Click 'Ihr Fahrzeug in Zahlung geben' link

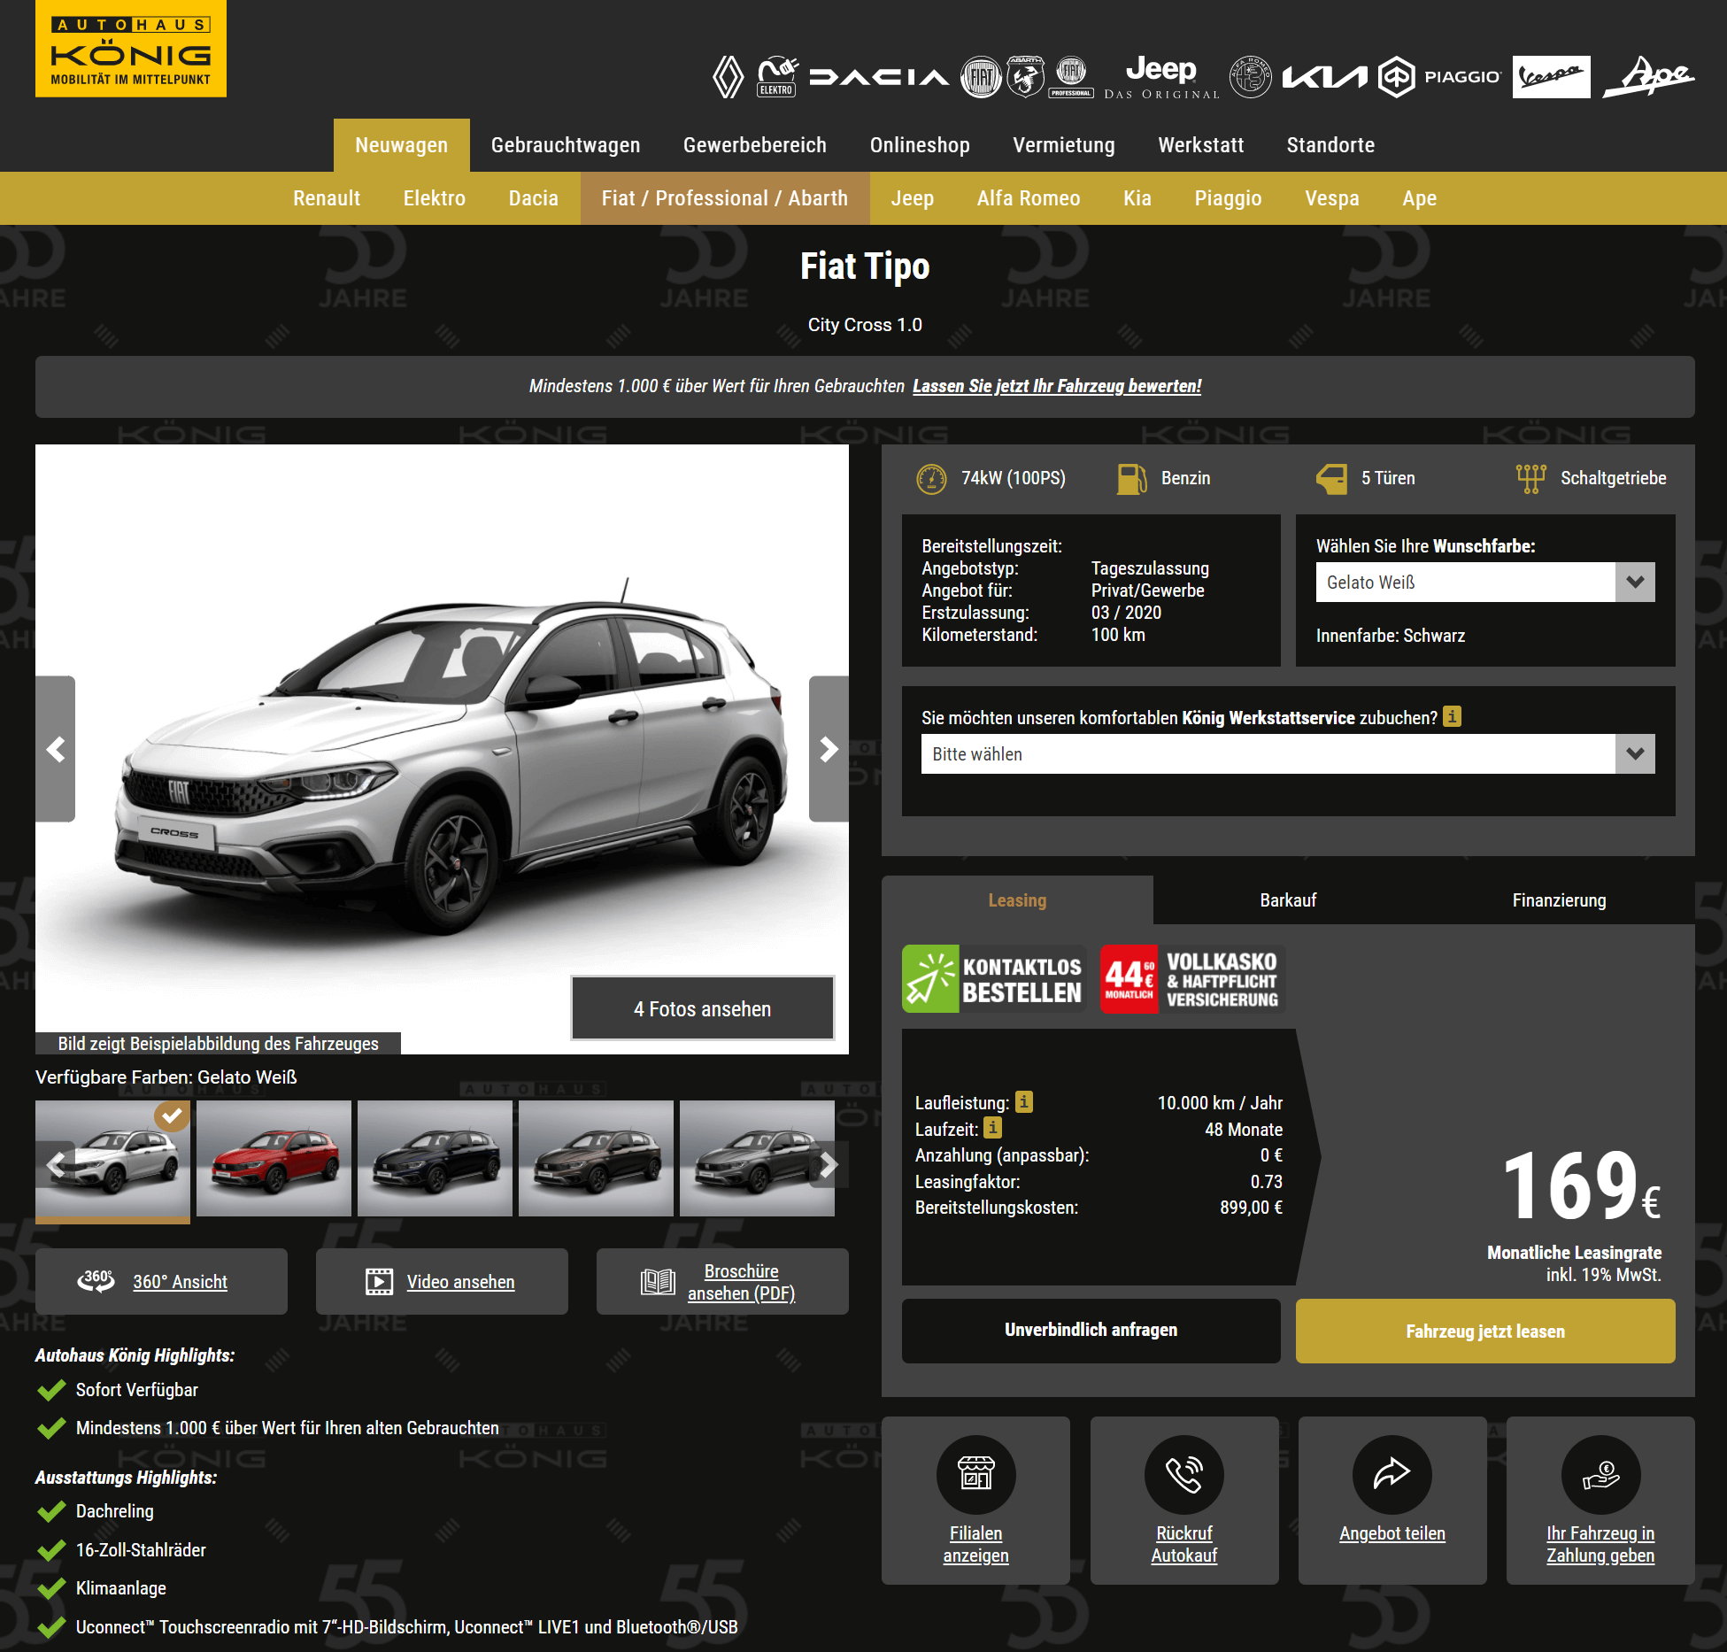(1600, 1544)
